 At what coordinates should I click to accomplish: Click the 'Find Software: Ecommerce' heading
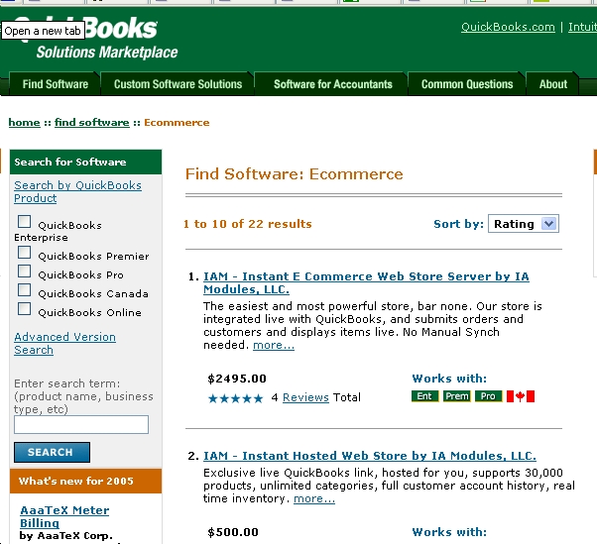294,173
